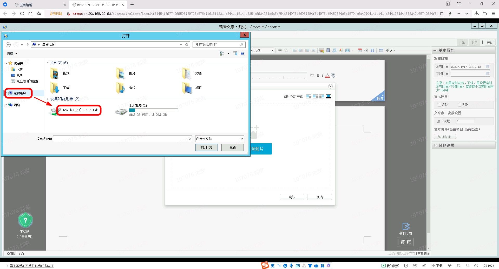This screenshot has height=269, width=499.
Task: Click the 分割页面 split page icon
Action: (406, 226)
